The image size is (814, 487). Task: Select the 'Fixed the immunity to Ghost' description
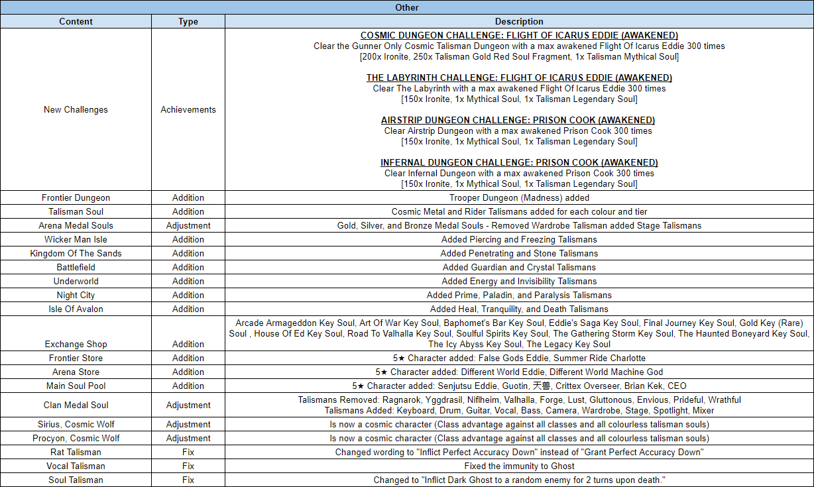click(519, 466)
